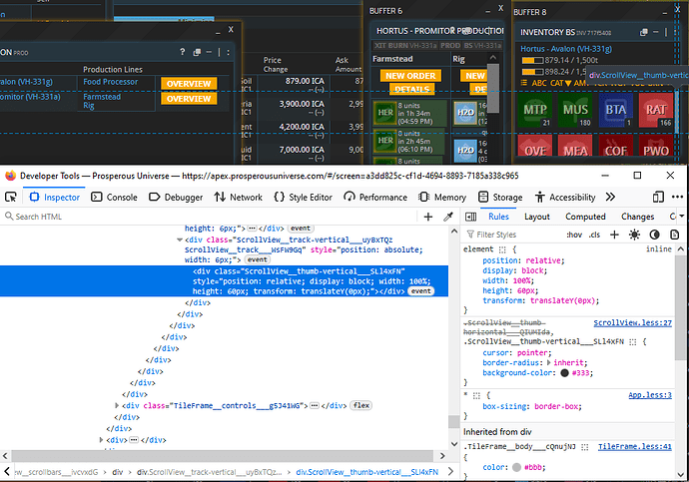
Task: Click the Farmstead production line link
Action: 102,97
